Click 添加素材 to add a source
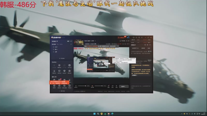This screenshot has height=116, width=207. 62,59
